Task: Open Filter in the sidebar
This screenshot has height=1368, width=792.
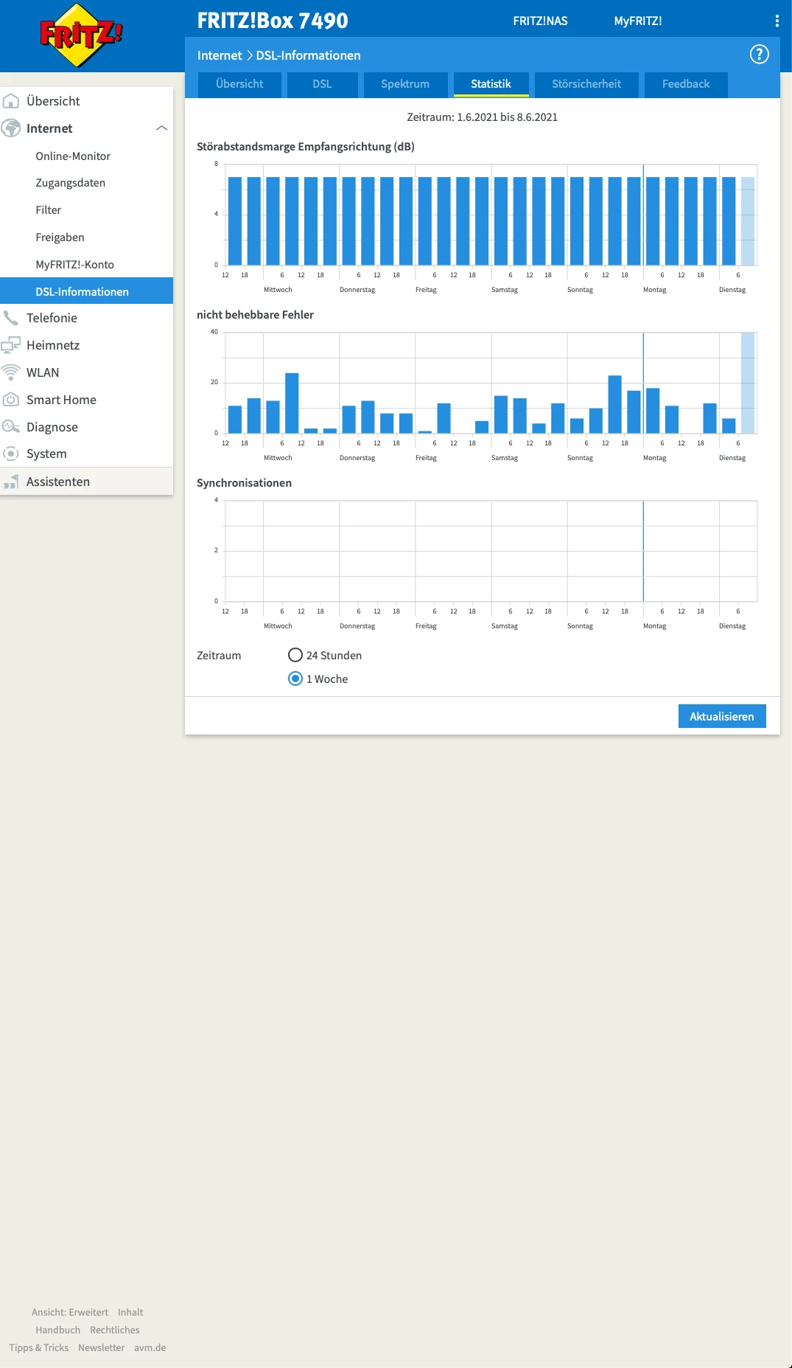Action: point(49,210)
